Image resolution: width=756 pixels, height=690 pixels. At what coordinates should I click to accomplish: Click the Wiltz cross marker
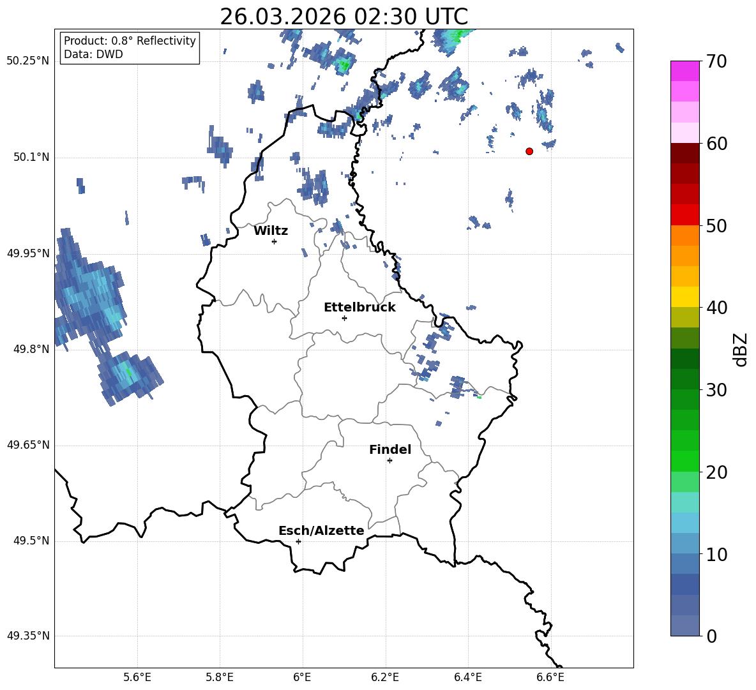274,241
